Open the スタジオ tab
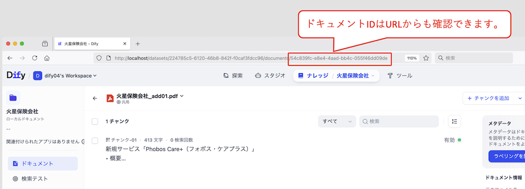 (x=270, y=76)
